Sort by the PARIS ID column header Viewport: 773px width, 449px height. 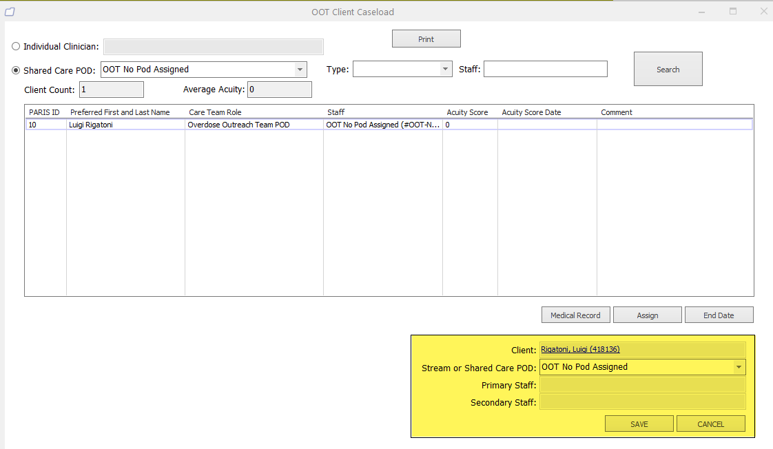[44, 112]
